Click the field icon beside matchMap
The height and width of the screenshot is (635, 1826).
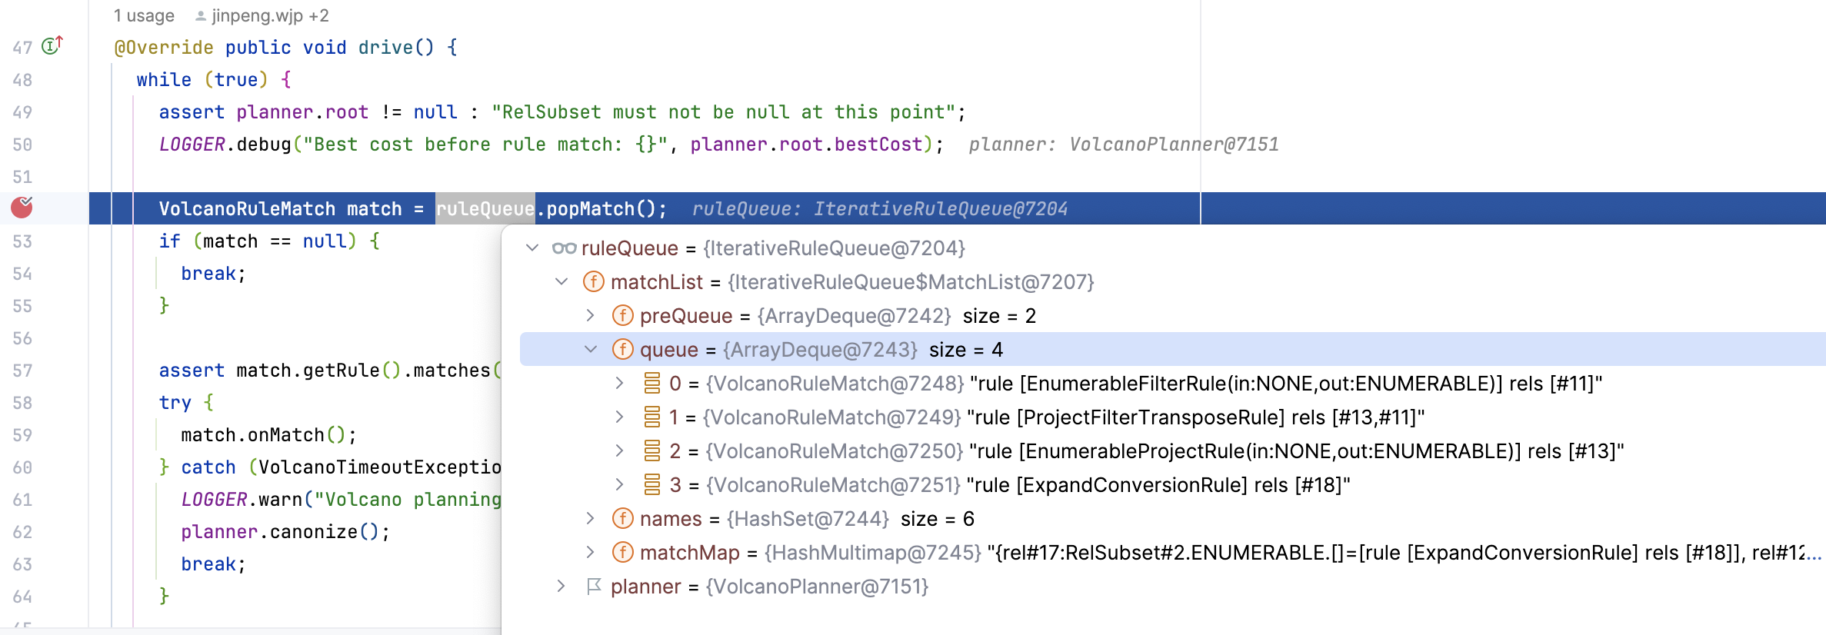[x=622, y=553]
